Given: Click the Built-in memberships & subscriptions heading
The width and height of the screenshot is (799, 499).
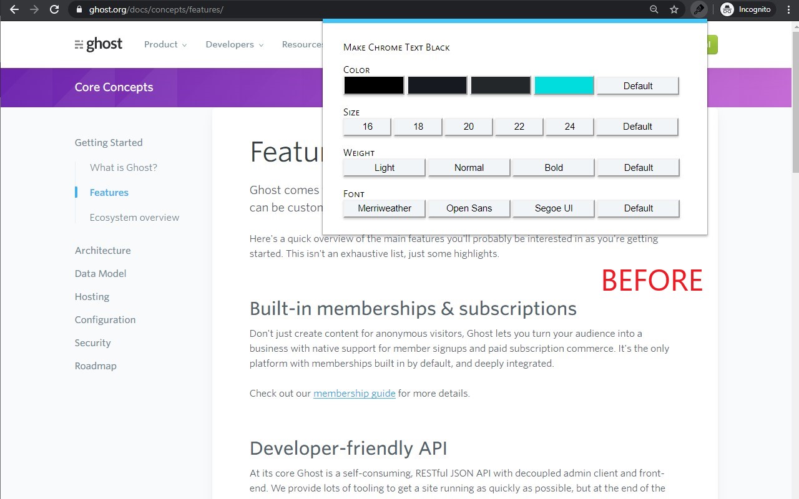Looking at the screenshot, I should [413, 308].
